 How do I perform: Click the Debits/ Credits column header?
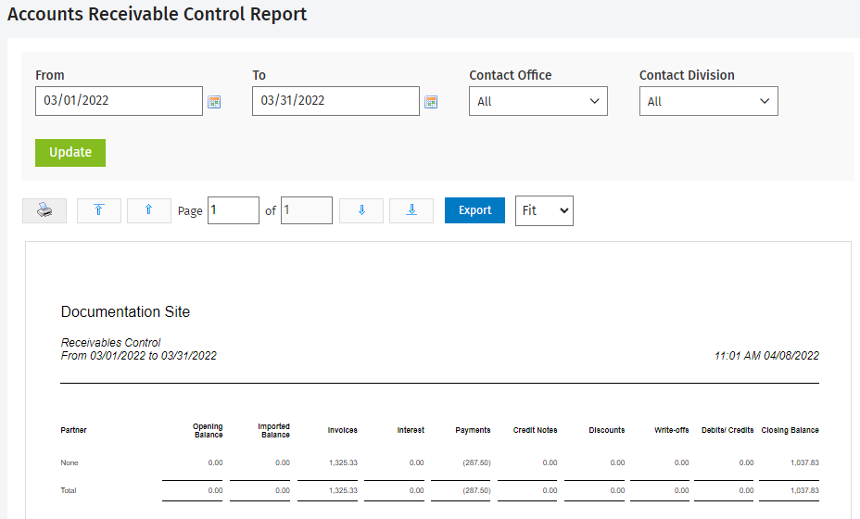pyautogui.click(x=727, y=430)
